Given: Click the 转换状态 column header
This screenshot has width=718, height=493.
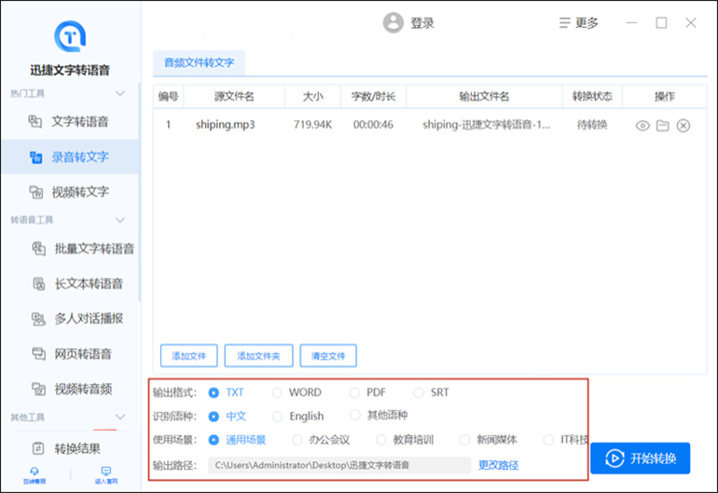Looking at the screenshot, I should (x=592, y=97).
